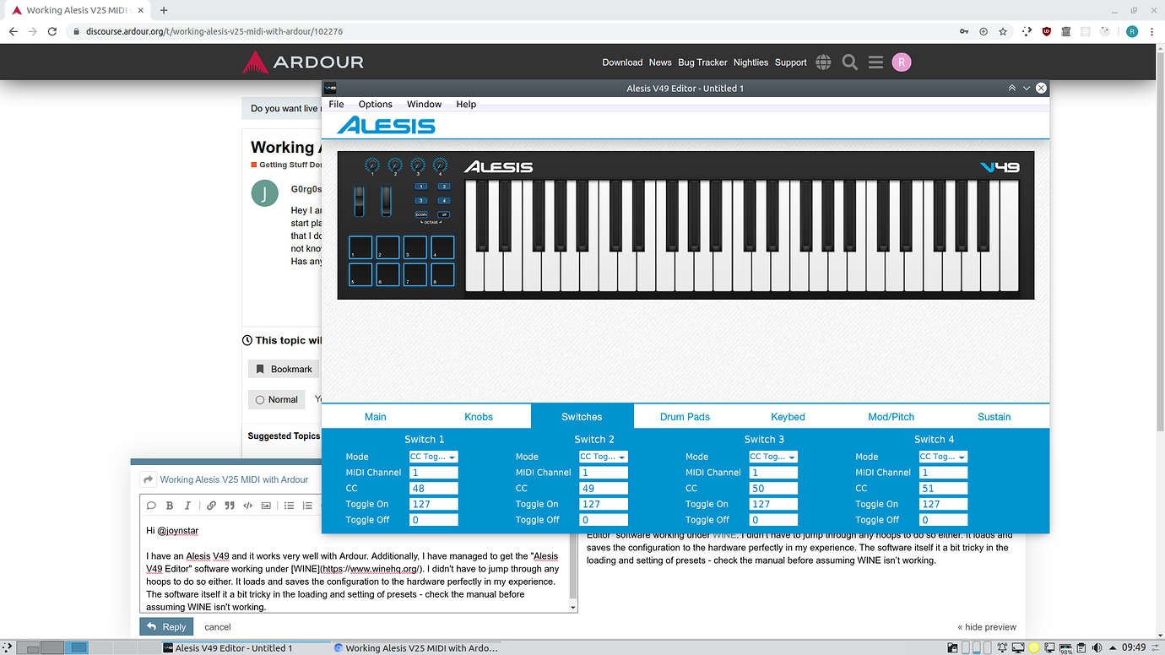Insert hyperlink via chain icon

click(x=211, y=506)
